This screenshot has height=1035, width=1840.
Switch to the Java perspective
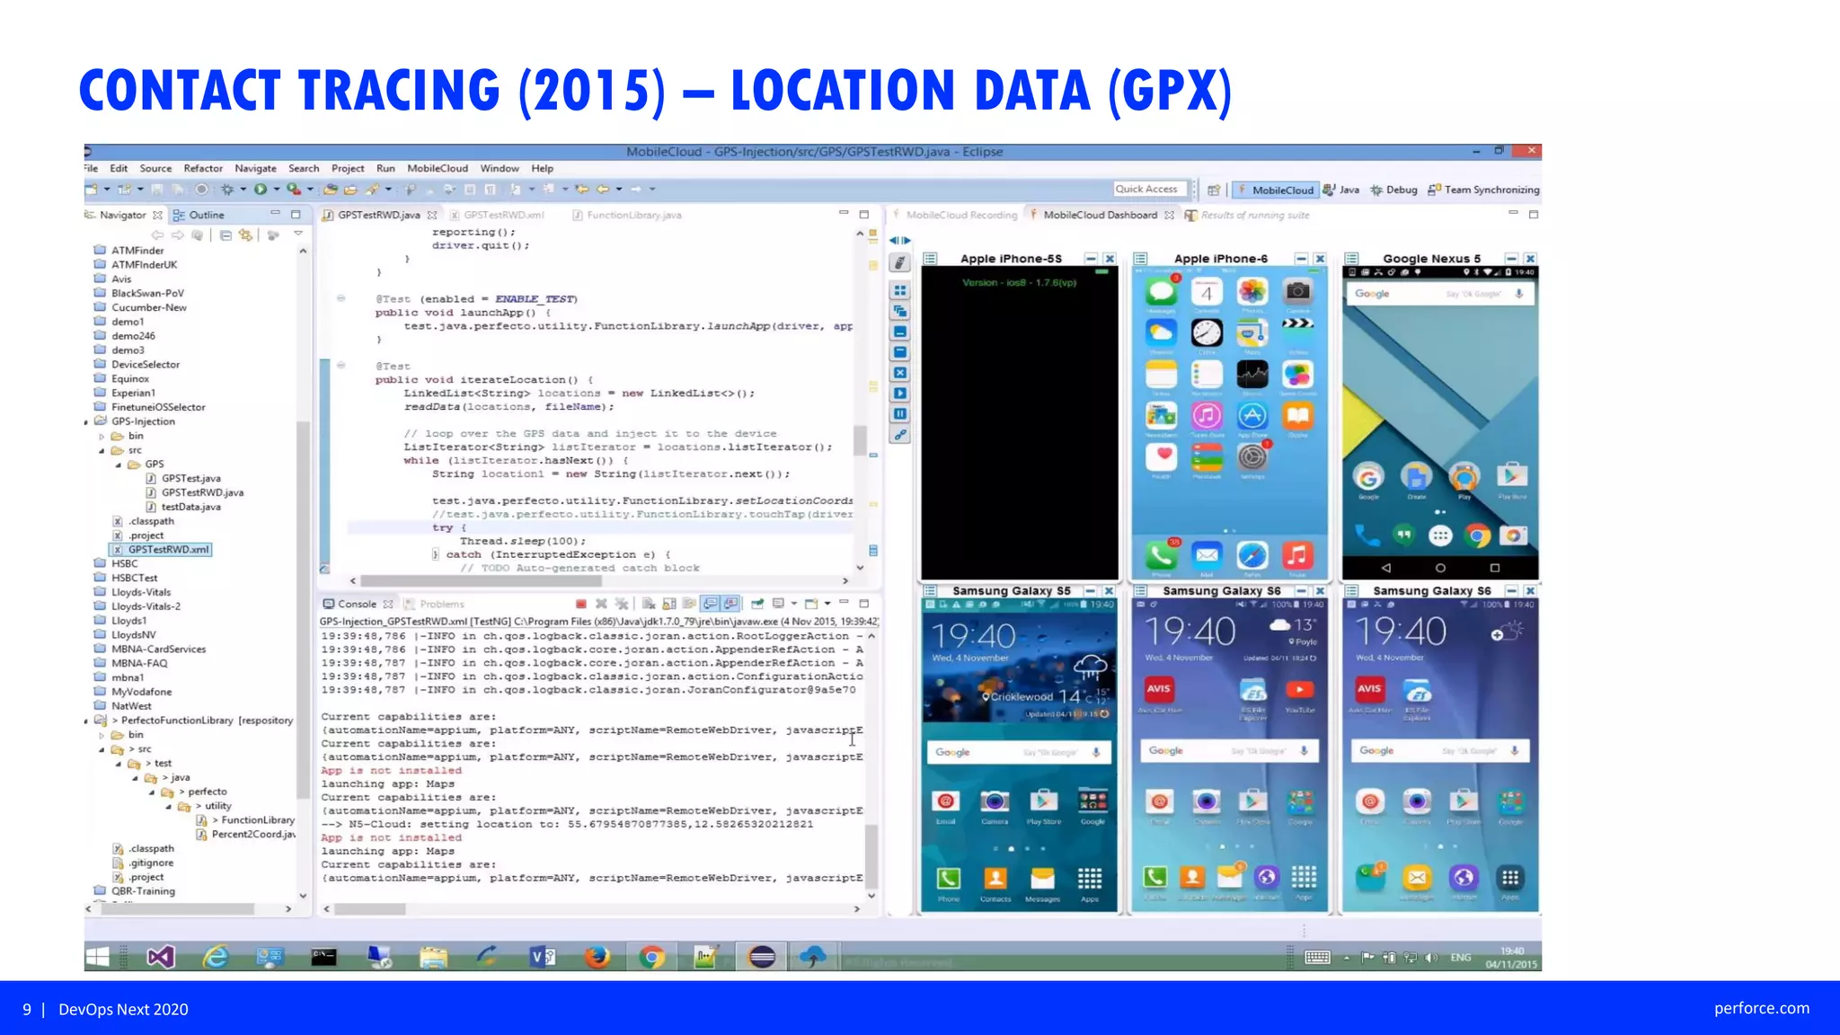[1340, 190]
